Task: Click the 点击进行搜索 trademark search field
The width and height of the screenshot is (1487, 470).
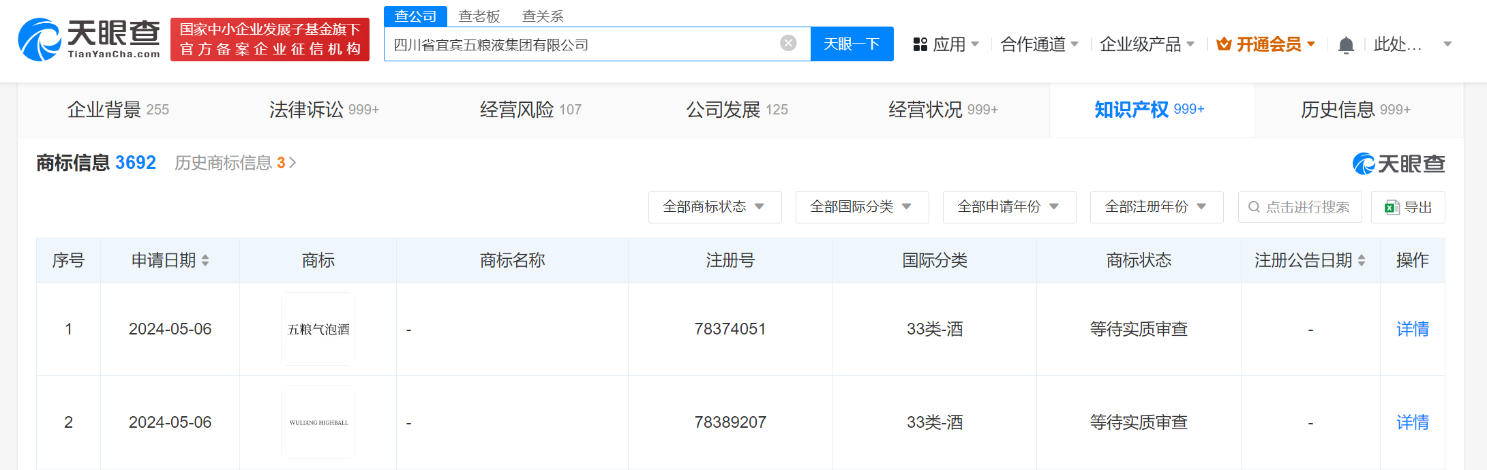Action: (x=1300, y=207)
